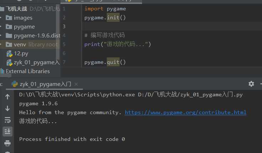The image size is (262, 153).
Task: Click pygame.quit() on line 7
Action: (x=105, y=62)
